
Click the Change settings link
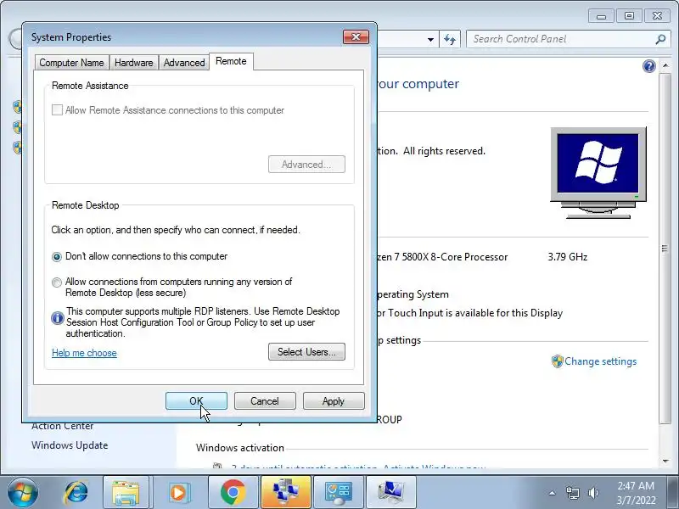click(600, 361)
